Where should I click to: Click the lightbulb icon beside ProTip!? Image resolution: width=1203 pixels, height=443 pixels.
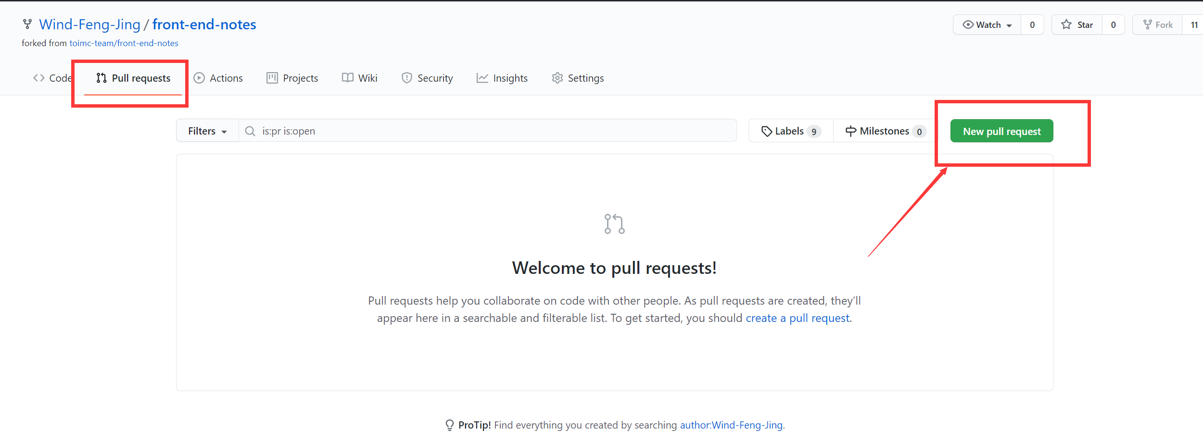pyautogui.click(x=450, y=425)
